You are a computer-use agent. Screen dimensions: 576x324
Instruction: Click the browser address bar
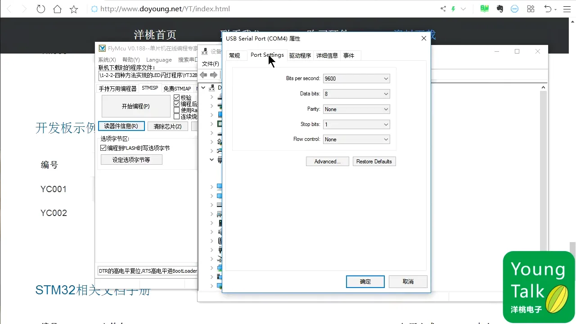180,9
